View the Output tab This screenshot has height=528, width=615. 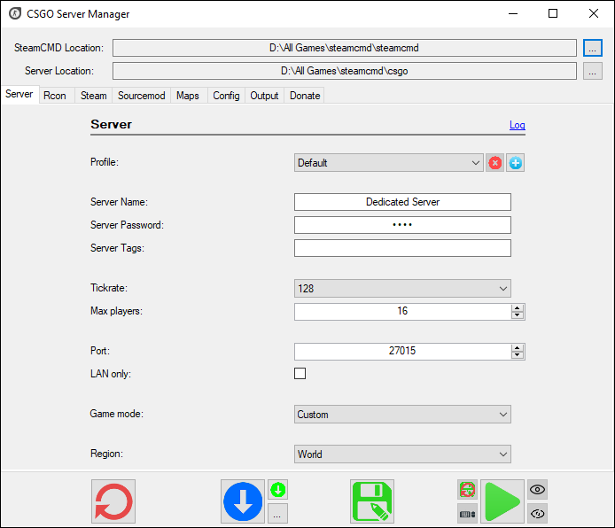pyautogui.click(x=264, y=96)
